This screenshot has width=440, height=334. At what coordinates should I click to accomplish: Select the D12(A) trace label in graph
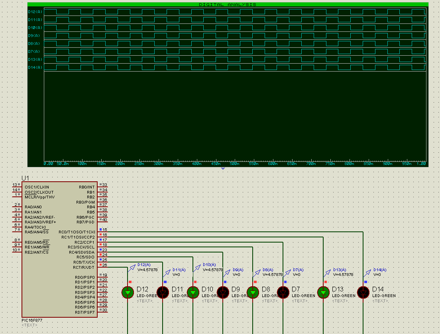click(35, 12)
